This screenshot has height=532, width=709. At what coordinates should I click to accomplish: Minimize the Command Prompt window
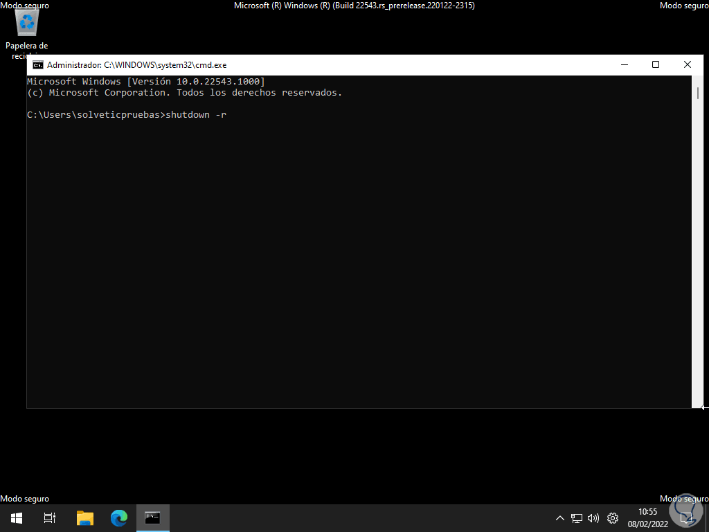(x=625, y=65)
